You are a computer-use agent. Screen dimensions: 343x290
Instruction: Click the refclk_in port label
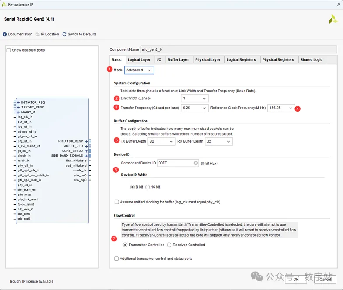[x=24, y=161]
